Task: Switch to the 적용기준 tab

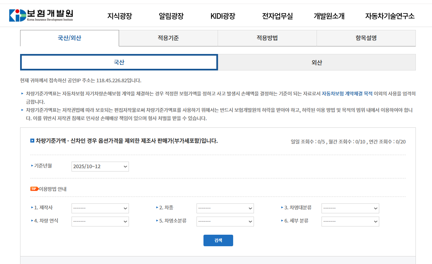Action: click(168, 38)
